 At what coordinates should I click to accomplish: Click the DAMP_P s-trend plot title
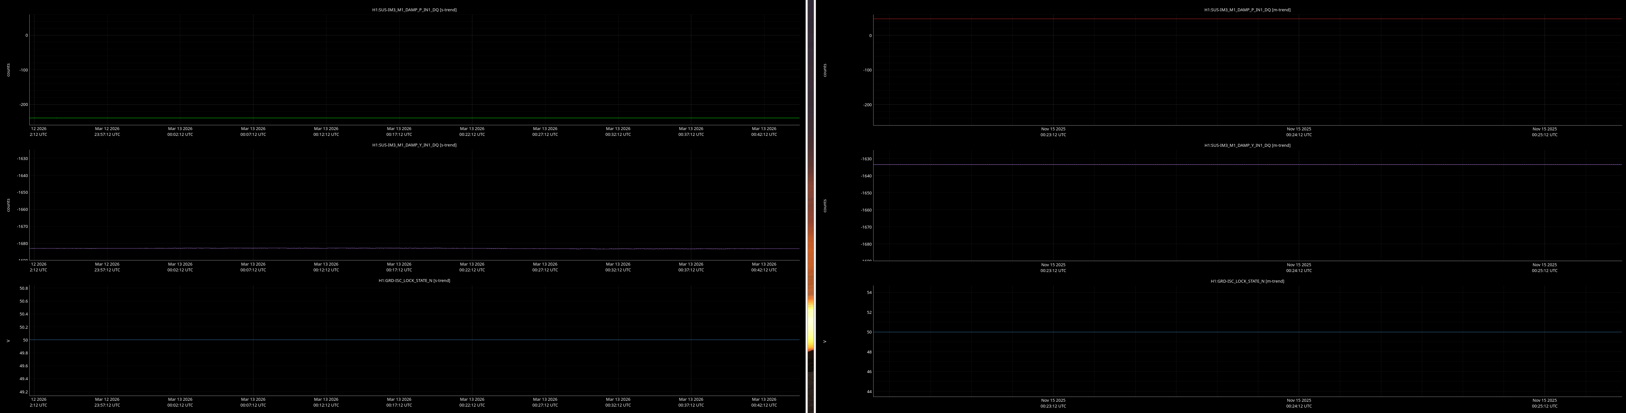[414, 9]
